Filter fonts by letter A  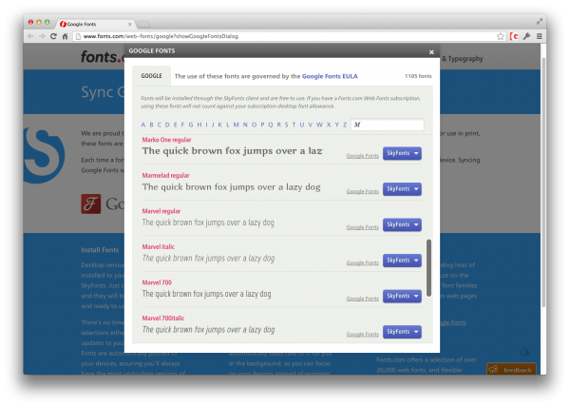tap(142, 125)
